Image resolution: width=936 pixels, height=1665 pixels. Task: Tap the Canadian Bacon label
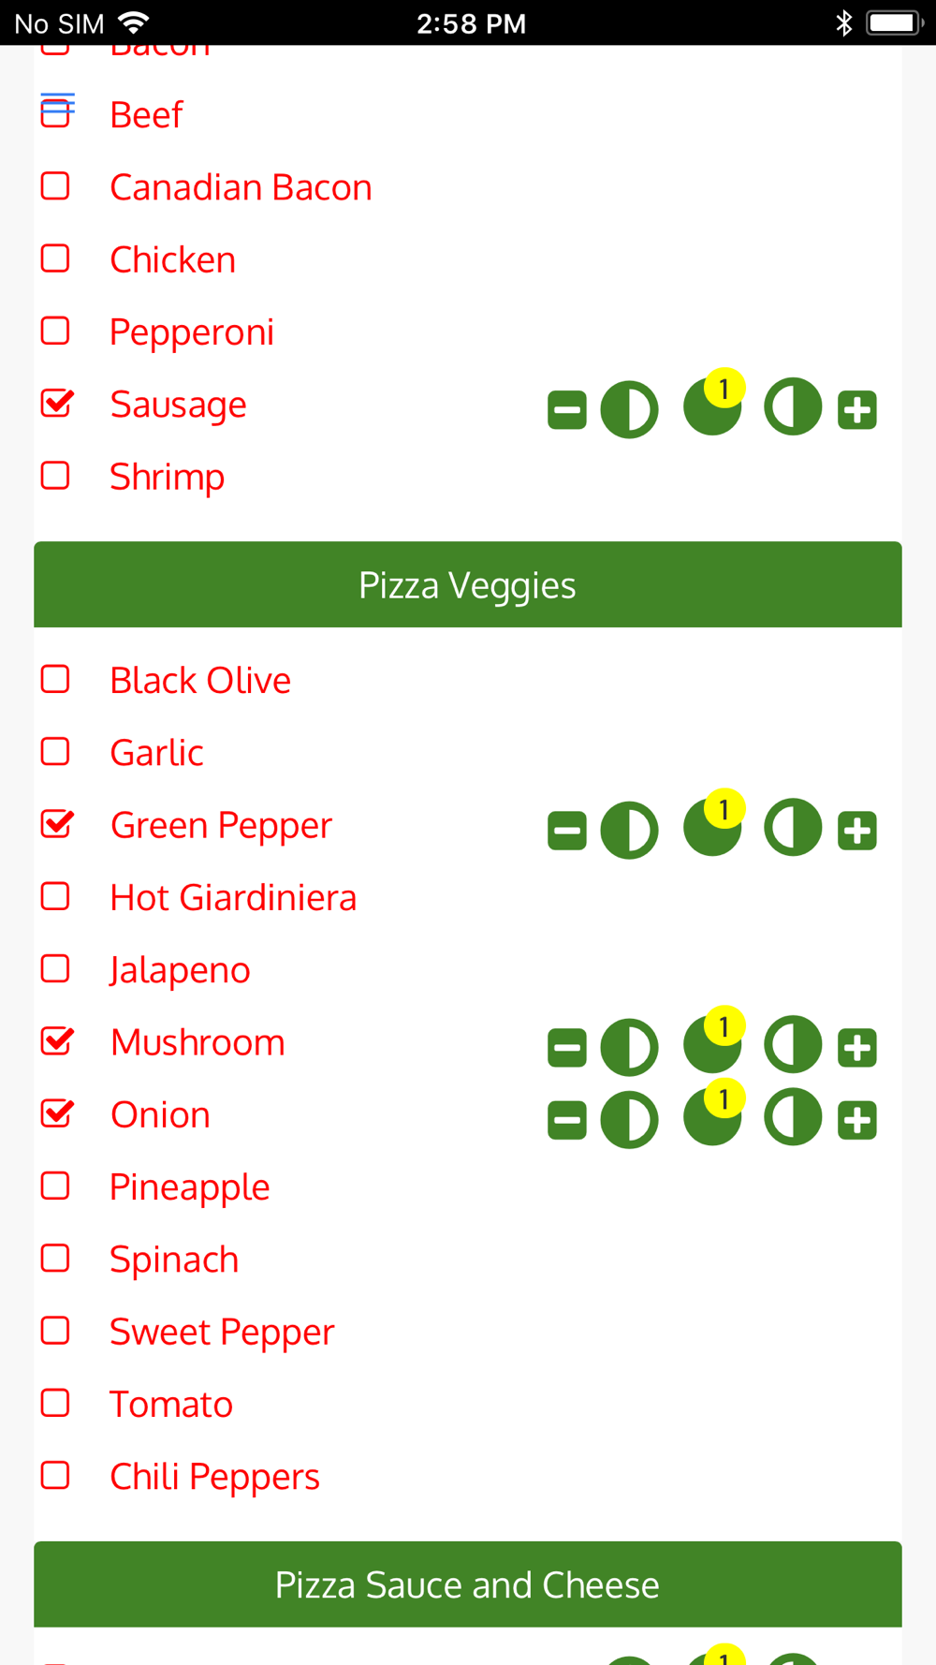(x=241, y=187)
